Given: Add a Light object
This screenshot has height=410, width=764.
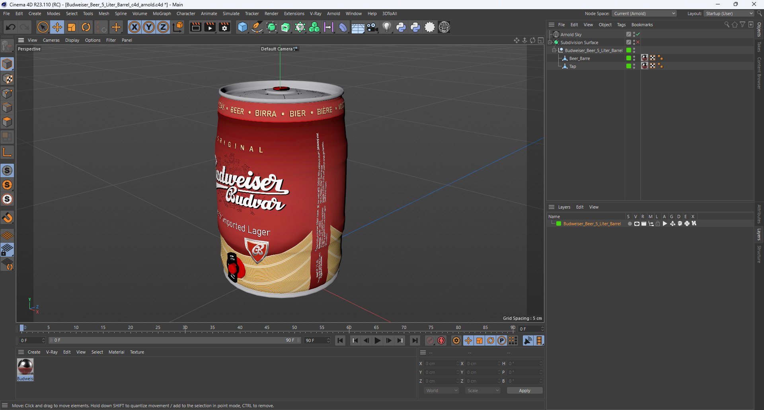Looking at the screenshot, I should [387, 27].
